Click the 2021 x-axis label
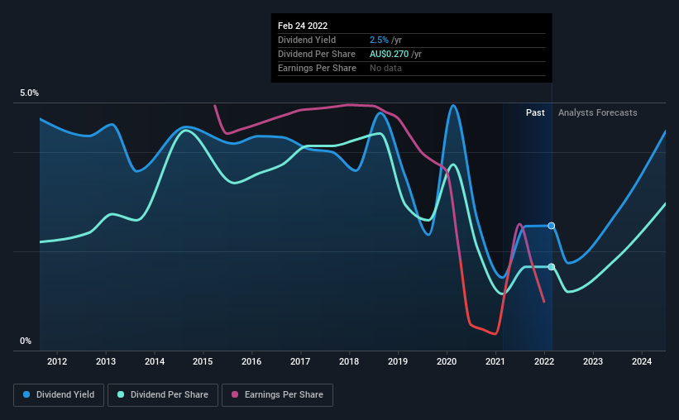The height and width of the screenshot is (420, 679). 495,361
